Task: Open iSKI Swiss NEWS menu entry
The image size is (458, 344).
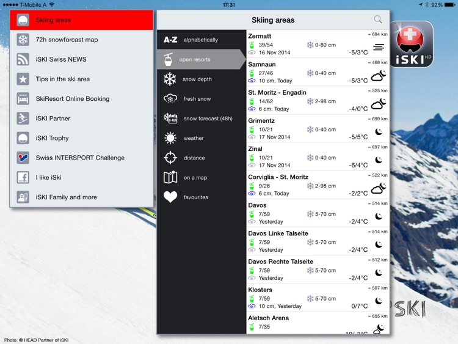Action: click(x=81, y=59)
